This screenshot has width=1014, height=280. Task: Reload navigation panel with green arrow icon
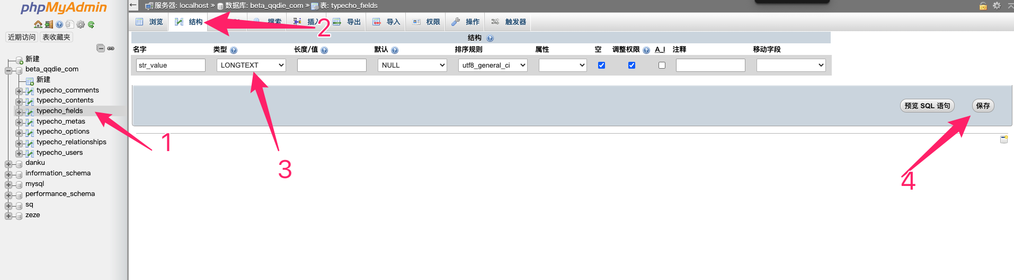point(91,24)
